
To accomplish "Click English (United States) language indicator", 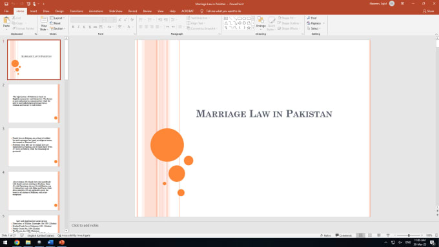I will pos(41,235).
